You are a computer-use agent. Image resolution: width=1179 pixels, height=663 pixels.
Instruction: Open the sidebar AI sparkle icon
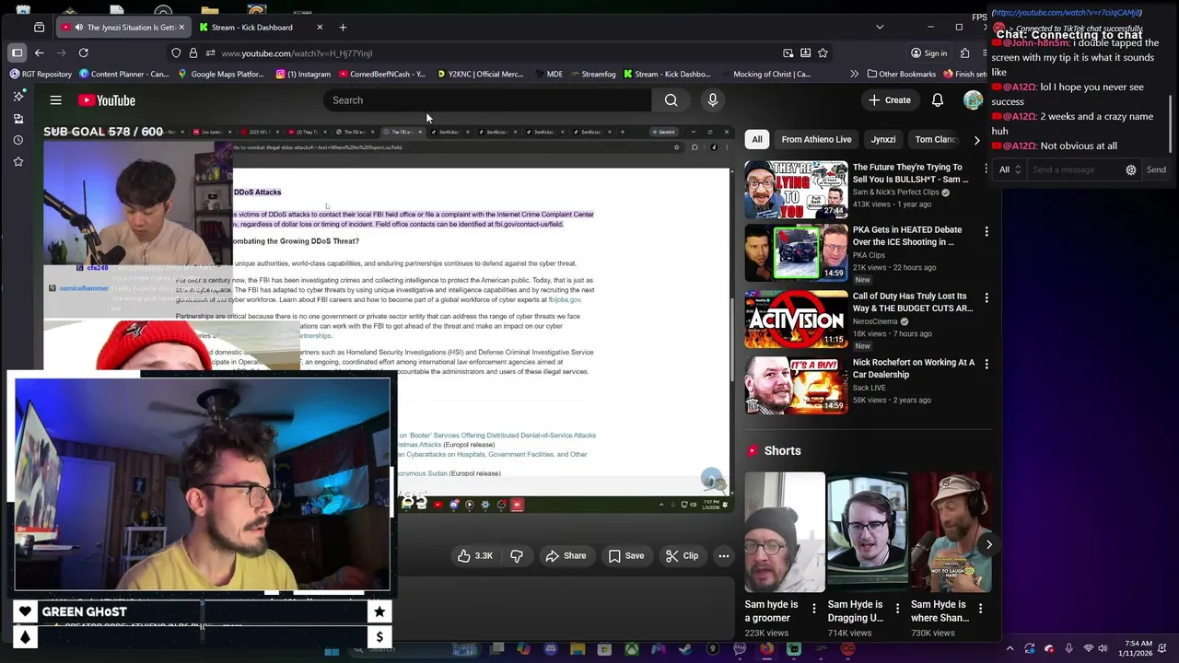coord(18,96)
